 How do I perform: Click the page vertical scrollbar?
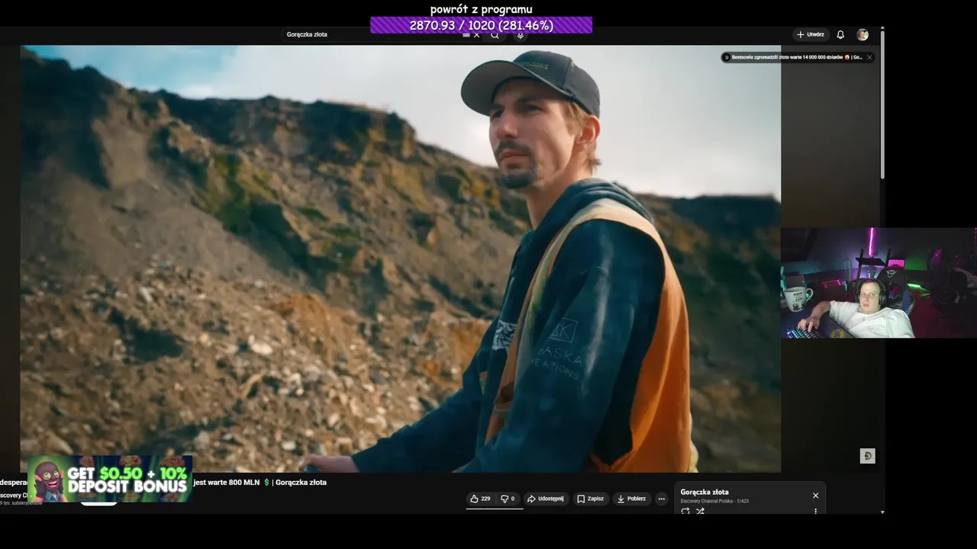tap(882, 104)
